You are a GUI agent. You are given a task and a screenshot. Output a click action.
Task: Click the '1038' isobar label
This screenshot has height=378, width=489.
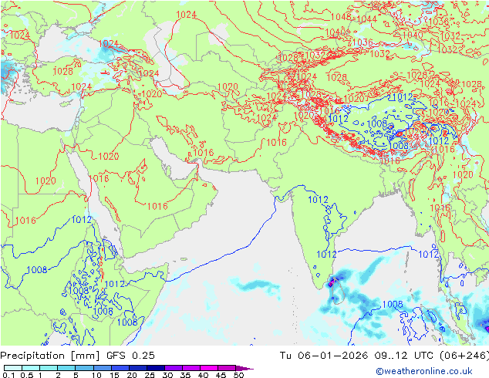[x=439, y=21]
